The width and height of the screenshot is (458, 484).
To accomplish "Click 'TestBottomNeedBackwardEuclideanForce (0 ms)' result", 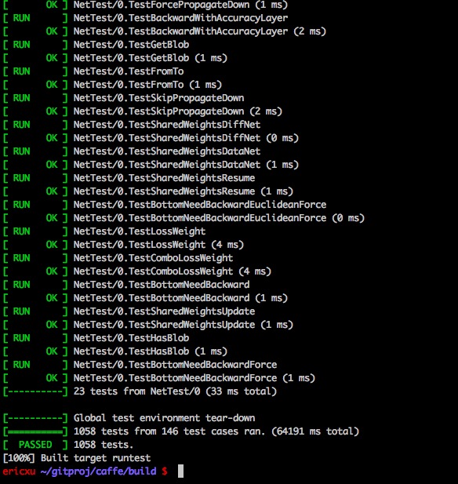I will coord(246,218).
